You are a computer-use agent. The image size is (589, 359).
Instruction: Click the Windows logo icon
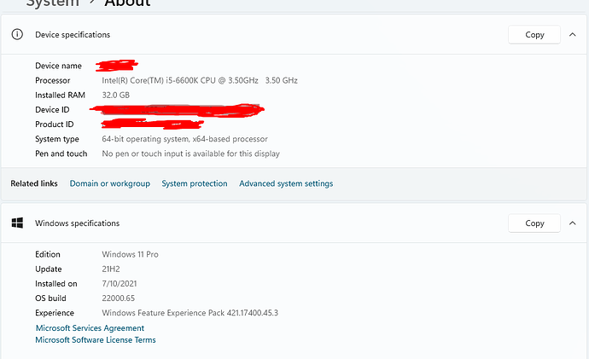16,223
